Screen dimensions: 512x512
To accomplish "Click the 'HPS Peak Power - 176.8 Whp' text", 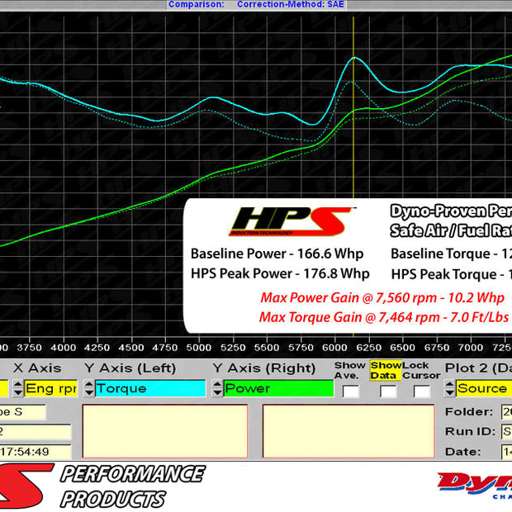I will [280, 273].
